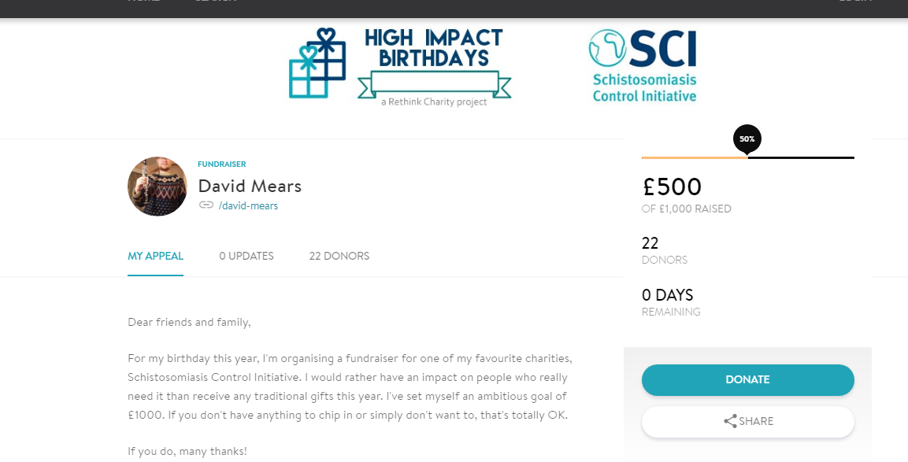Click the Rethink Charity project tagline
Screen dimensions: 908x462
pyautogui.click(x=433, y=102)
